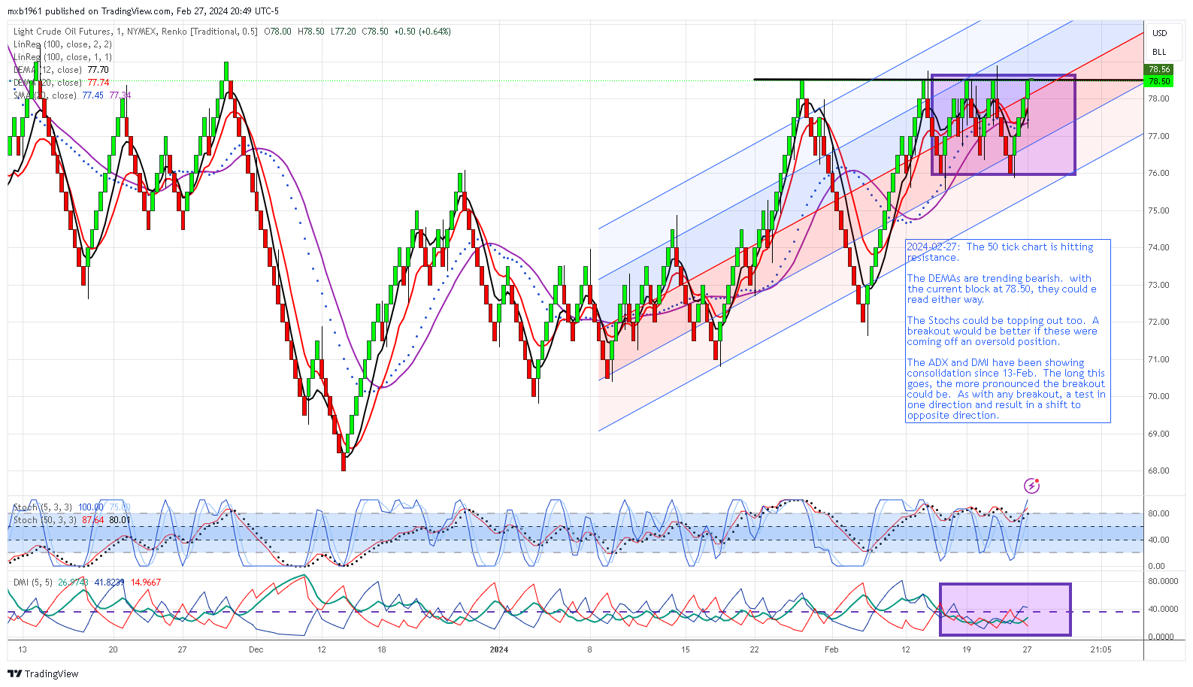
Task: Select the LinReg (100, close, 1, 1) legend
Action: [62, 57]
